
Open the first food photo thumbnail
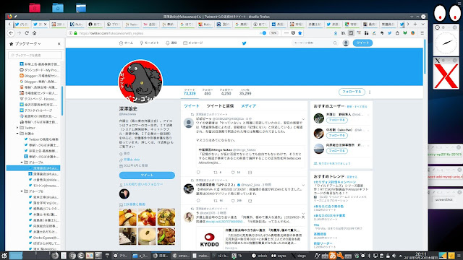click(128, 217)
